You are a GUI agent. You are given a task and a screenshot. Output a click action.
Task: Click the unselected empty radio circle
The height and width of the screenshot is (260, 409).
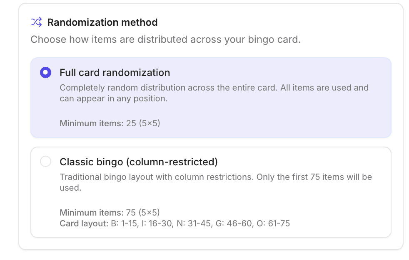click(x=46, y=162)
